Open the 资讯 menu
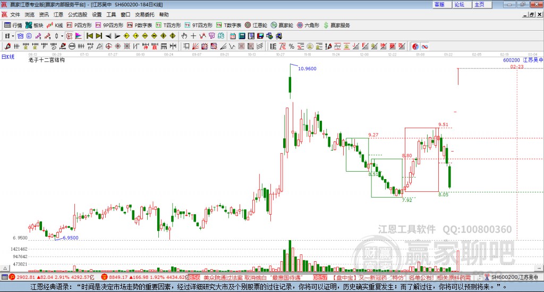 tap(44, 14)
